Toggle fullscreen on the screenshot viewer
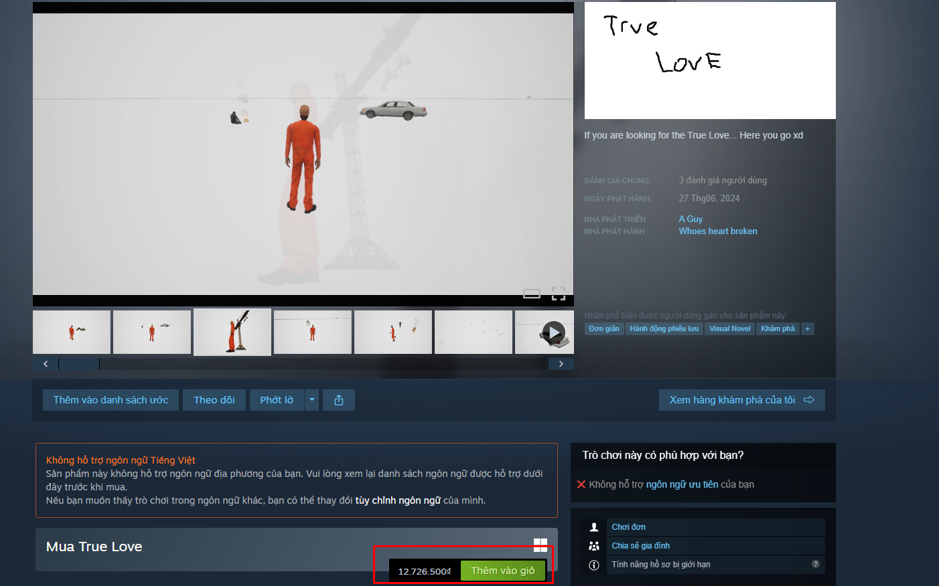The width and height of the screenshot is (939, 586). [x=558, y=294]
